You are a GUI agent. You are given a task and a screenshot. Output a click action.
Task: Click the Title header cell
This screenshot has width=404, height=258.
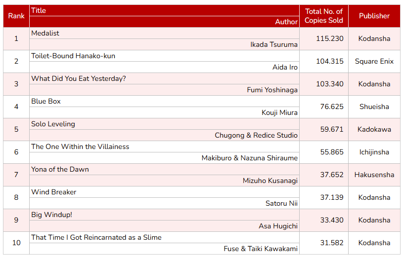[x=164, y=10]
